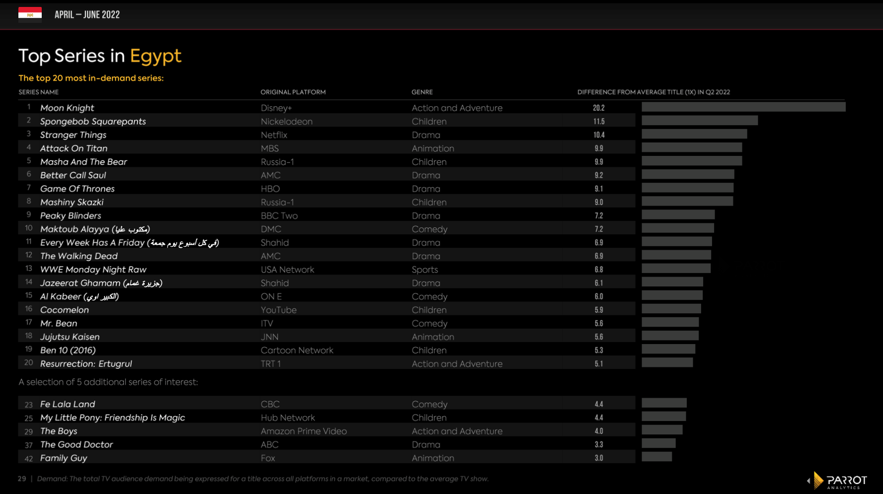Click the platform 'HBO'
883x494 pixels.
[270, 189]
